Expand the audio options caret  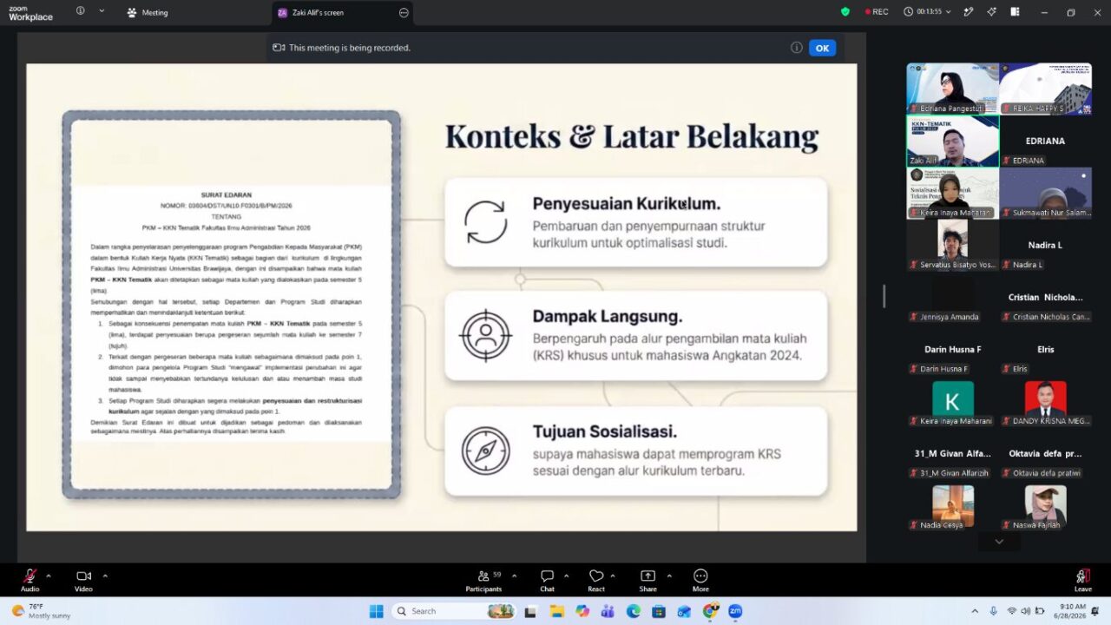49,576
